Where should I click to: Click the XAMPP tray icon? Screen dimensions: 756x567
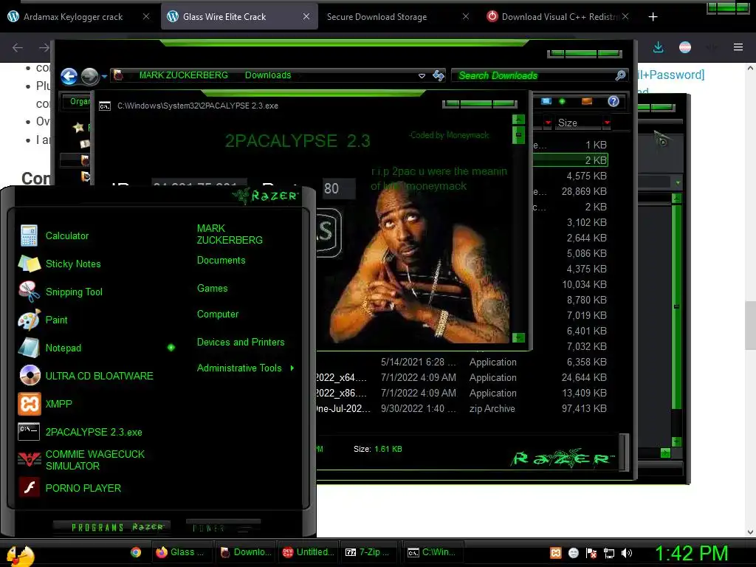tap(556, 553)
